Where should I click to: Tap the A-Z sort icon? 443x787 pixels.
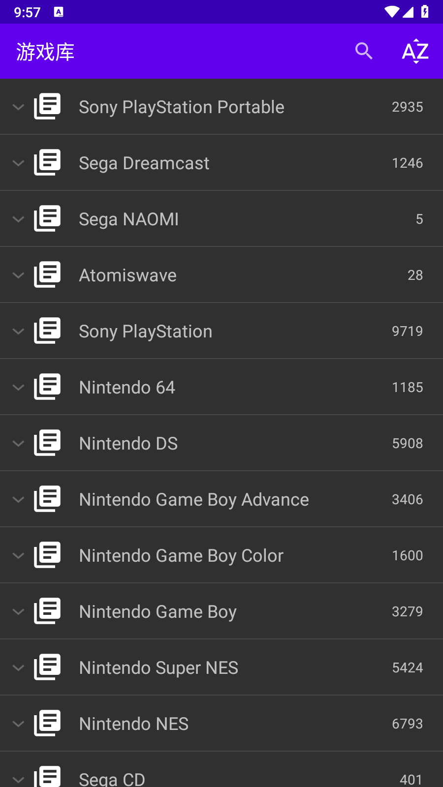click(415, 51)
